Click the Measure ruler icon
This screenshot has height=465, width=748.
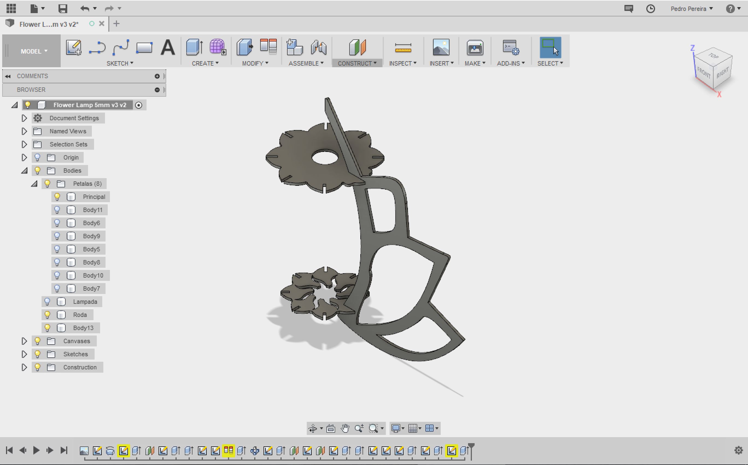[403, 48]
